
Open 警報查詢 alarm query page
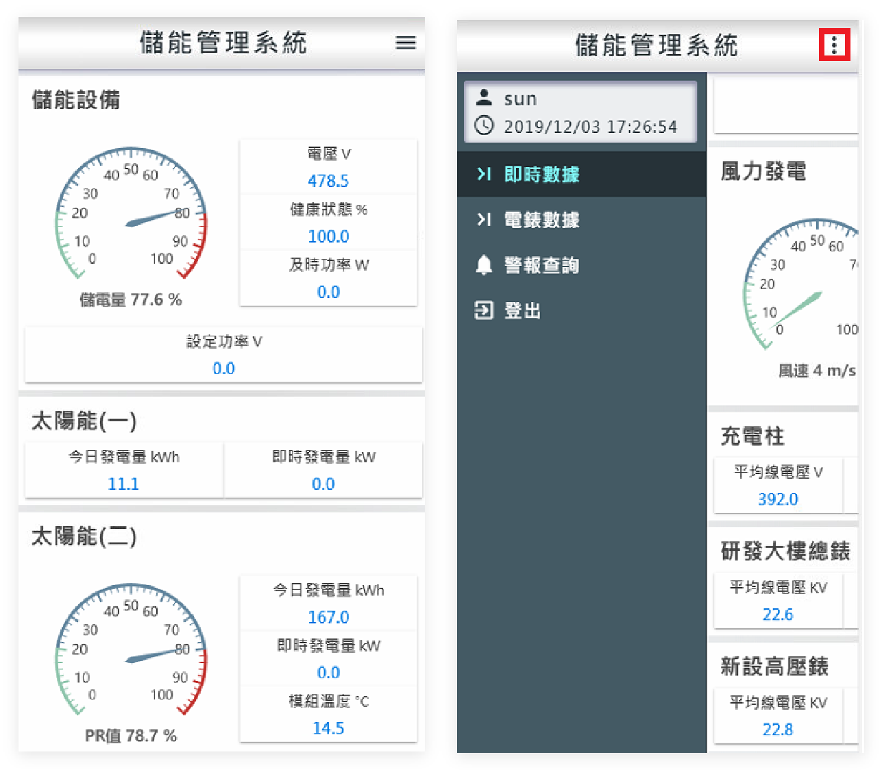[x=541, y=265]
